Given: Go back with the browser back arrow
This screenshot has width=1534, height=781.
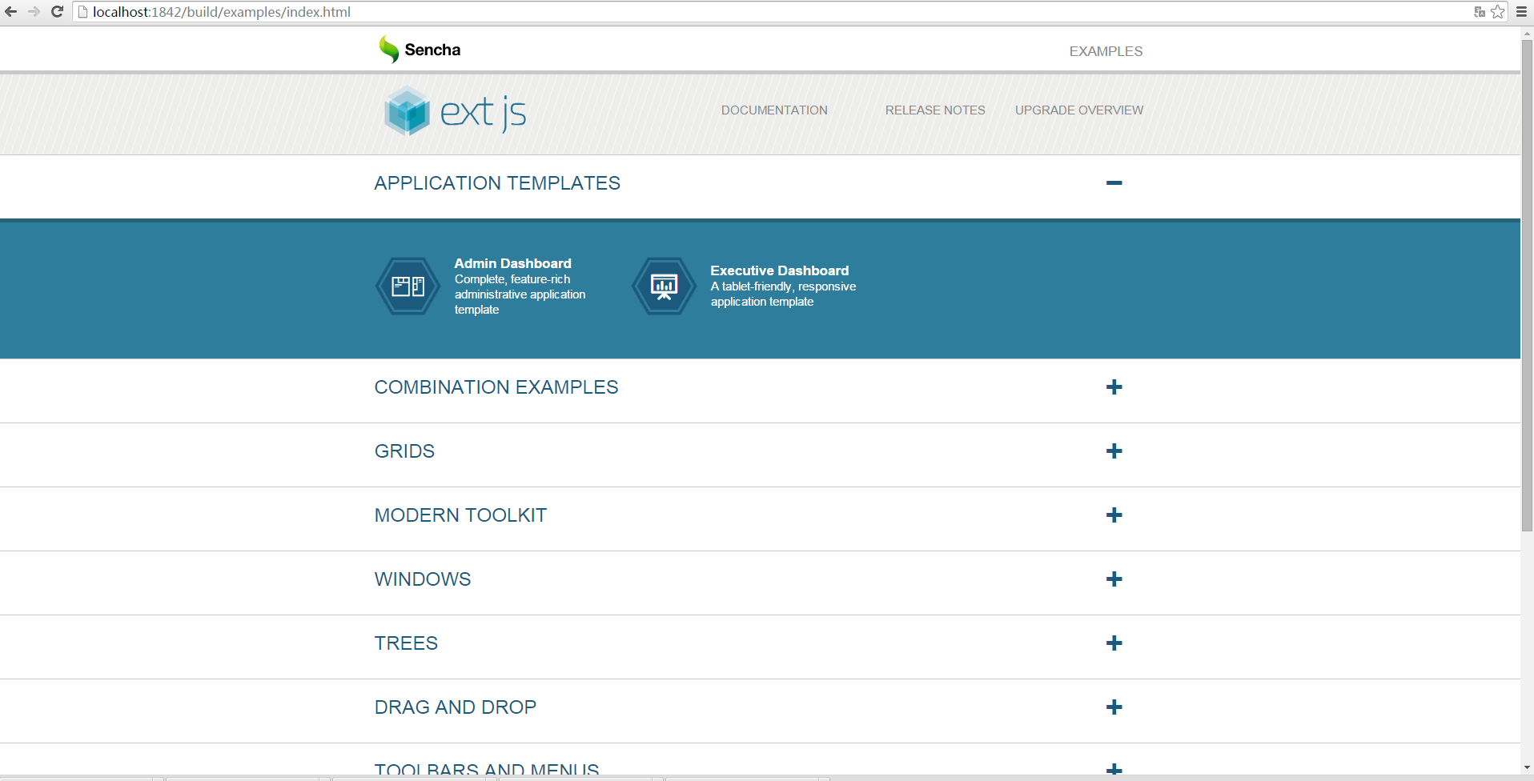Looking at the screenshot, I should click(11, 12).
